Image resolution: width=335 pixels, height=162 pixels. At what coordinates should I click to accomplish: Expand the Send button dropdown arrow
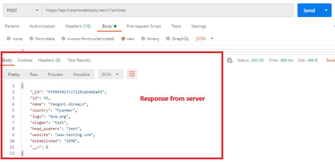pos(326,10)
